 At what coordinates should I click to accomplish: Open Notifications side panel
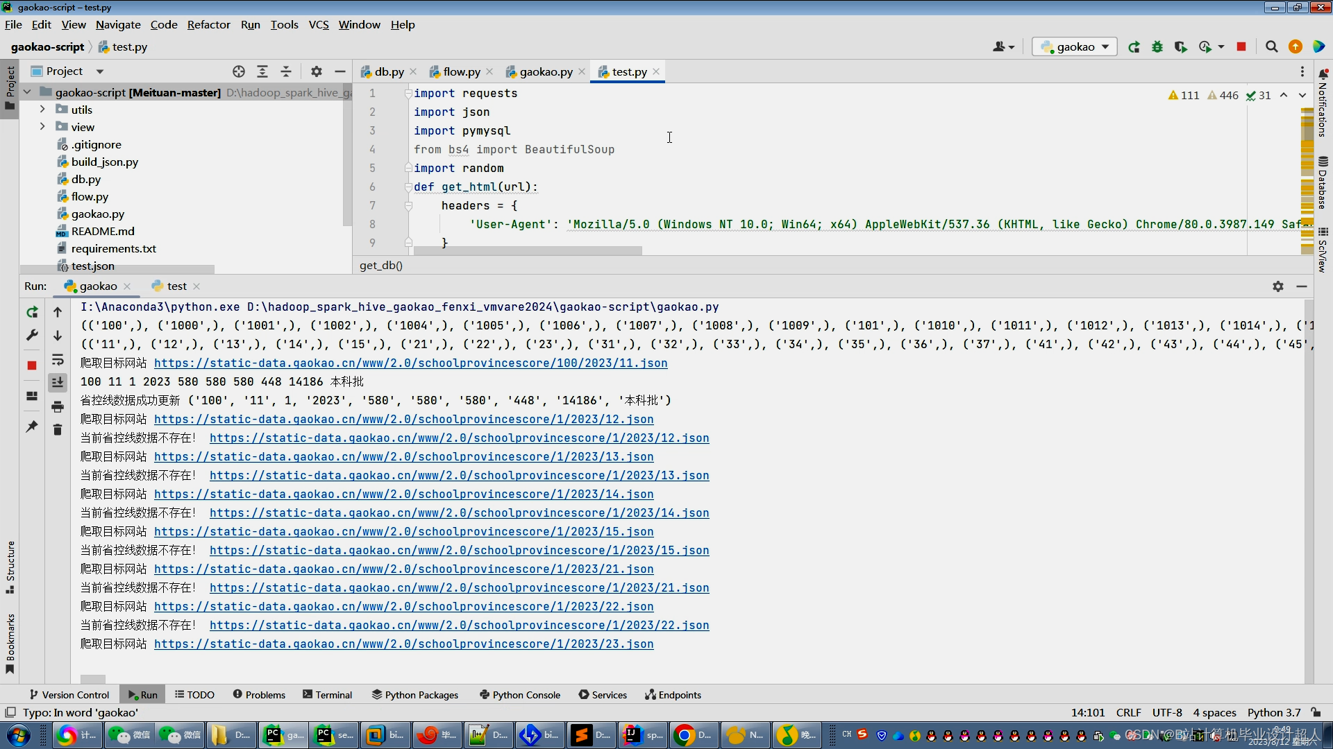pyautogui.click(x=1323, y=103)
